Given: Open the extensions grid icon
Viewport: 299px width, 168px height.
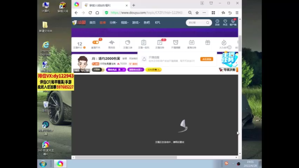Looking at the screenshot, I should coord(213,13).
